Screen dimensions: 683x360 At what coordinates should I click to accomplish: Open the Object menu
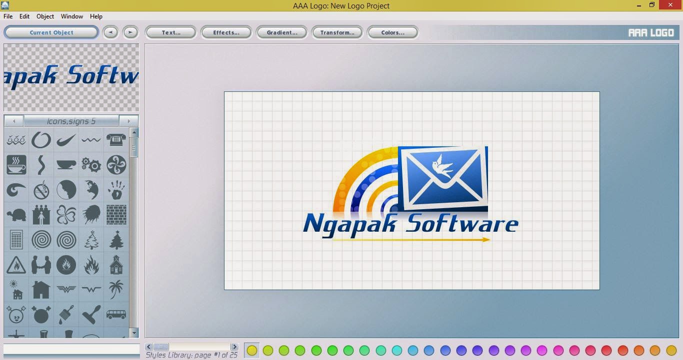coord(45,16)
